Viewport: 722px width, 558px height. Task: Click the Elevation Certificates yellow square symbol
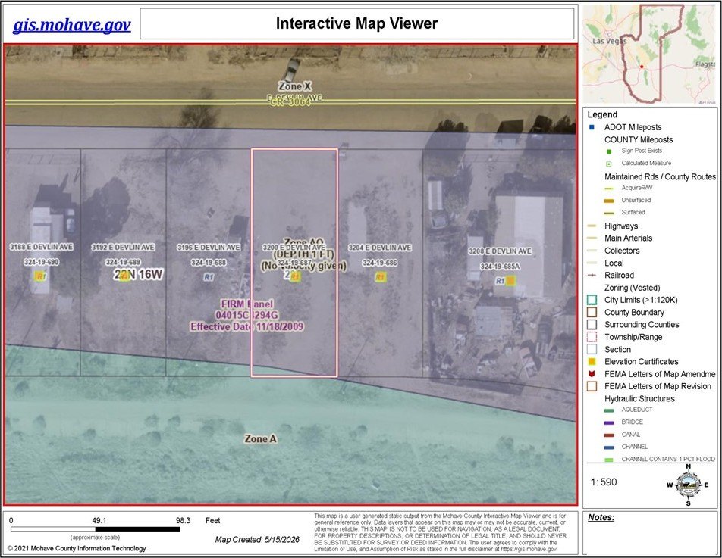coord(592,362)
